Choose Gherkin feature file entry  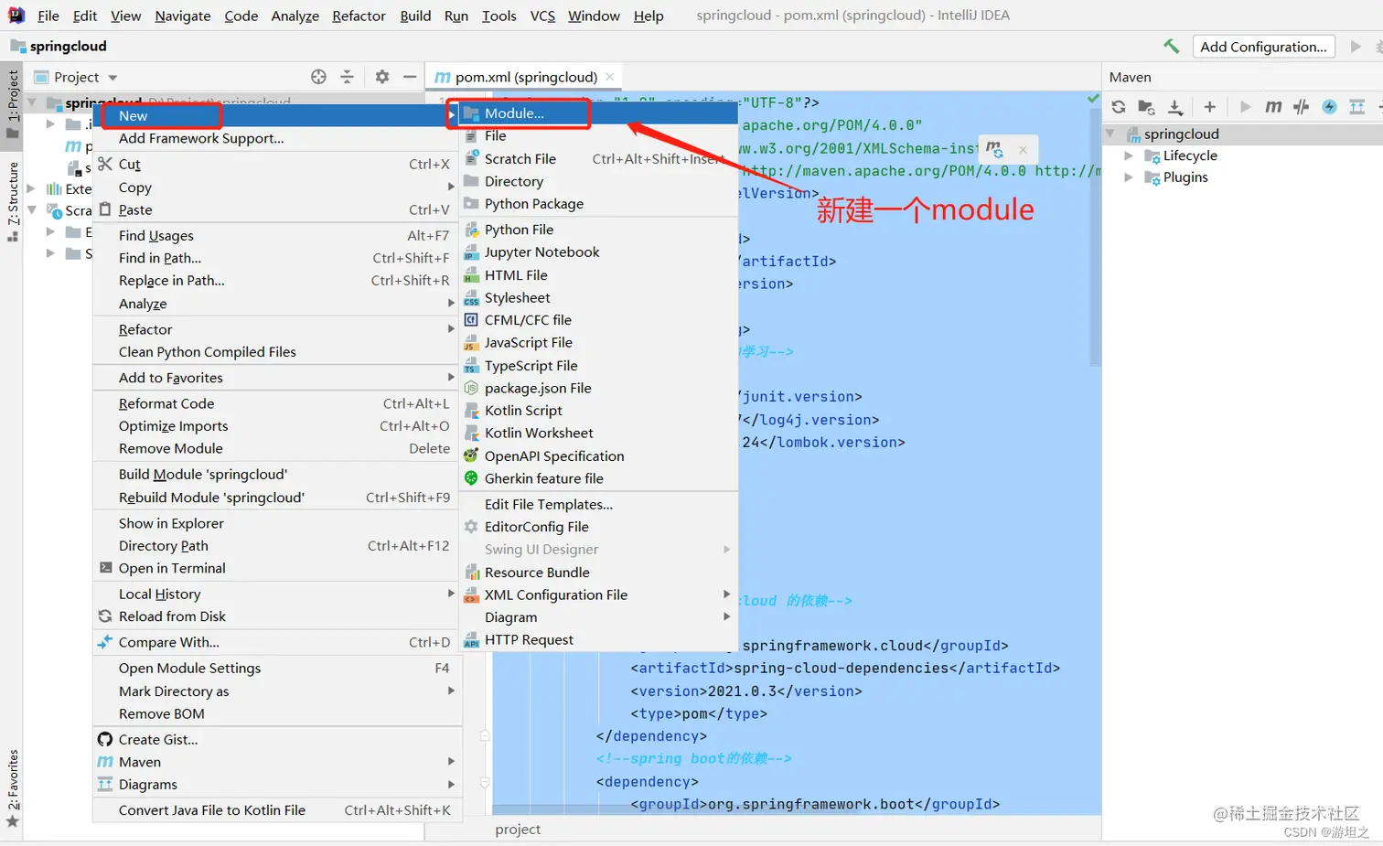click(x=598, y=478)
